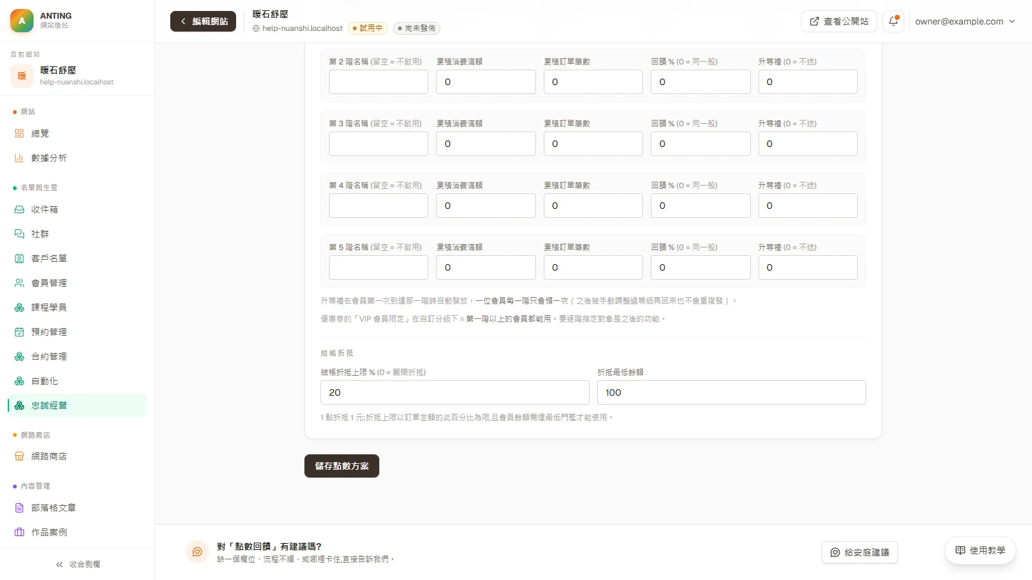Open the 會員管理 people icon
The height and width of the screenshot is (580, 1032).
19,283
